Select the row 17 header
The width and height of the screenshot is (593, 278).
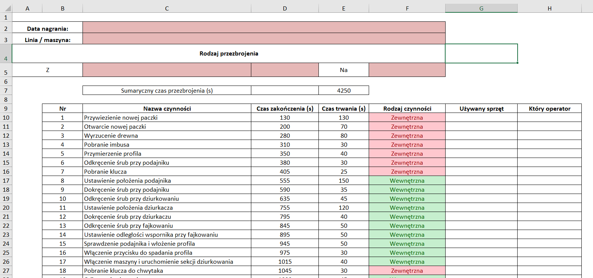tap(6, 180)
